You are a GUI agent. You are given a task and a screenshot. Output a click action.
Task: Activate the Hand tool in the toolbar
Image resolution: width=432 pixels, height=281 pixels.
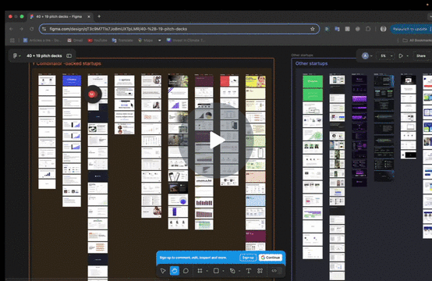point(175,271)
